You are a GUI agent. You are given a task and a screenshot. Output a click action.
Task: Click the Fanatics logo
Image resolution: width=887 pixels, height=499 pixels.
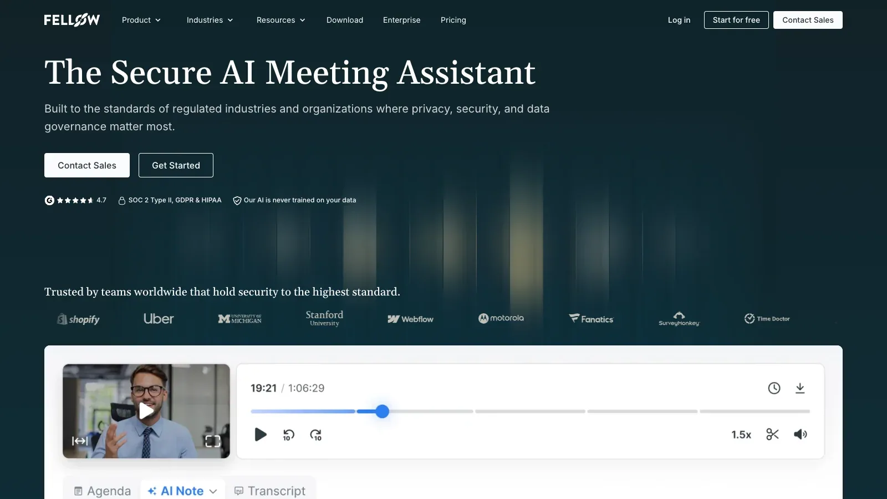pyautogui.click(x=591, y=319)
